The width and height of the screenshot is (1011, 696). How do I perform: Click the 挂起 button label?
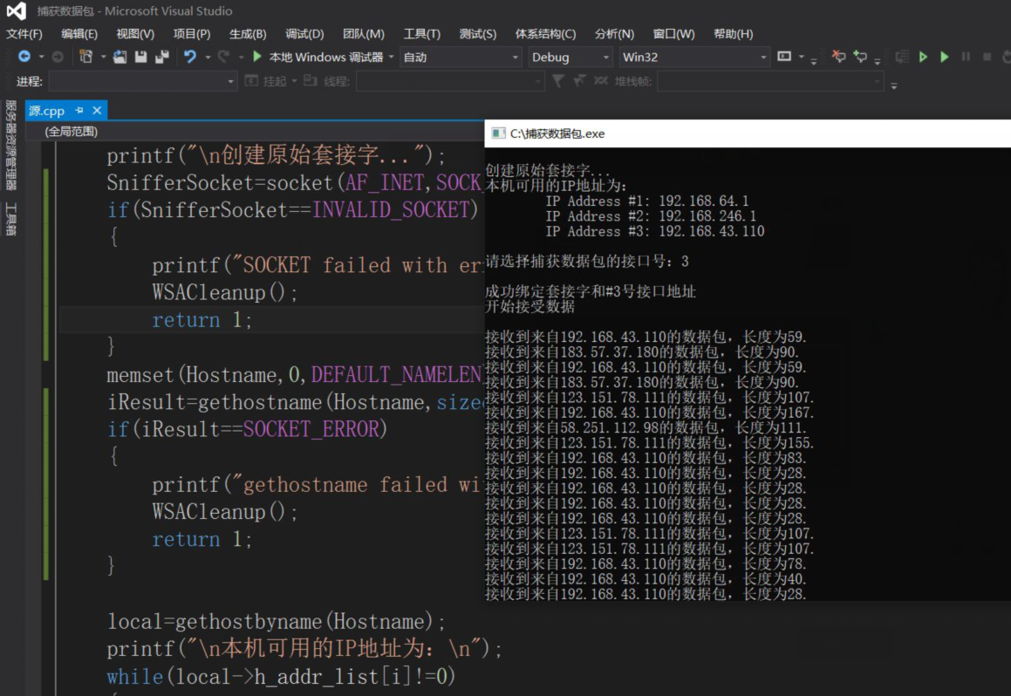274,81
